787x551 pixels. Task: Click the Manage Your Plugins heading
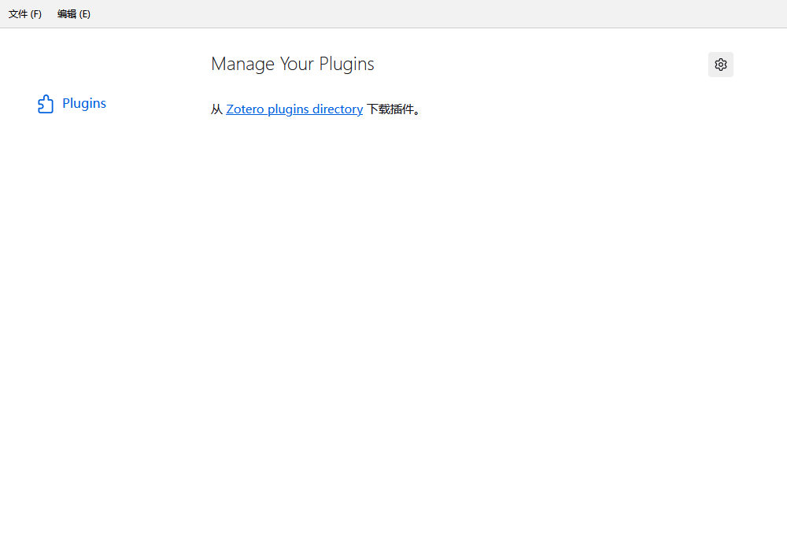pyautogui.click(x=293, y=64)
